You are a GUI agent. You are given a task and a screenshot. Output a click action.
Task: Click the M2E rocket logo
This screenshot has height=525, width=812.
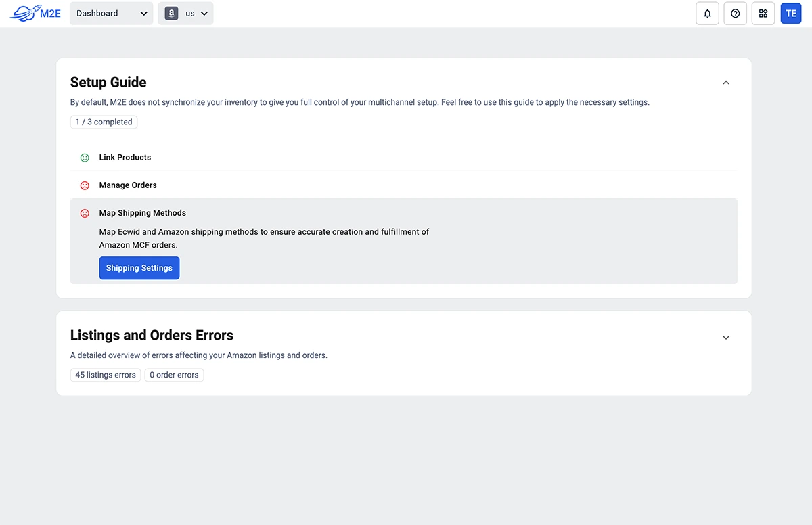[35, 14]
